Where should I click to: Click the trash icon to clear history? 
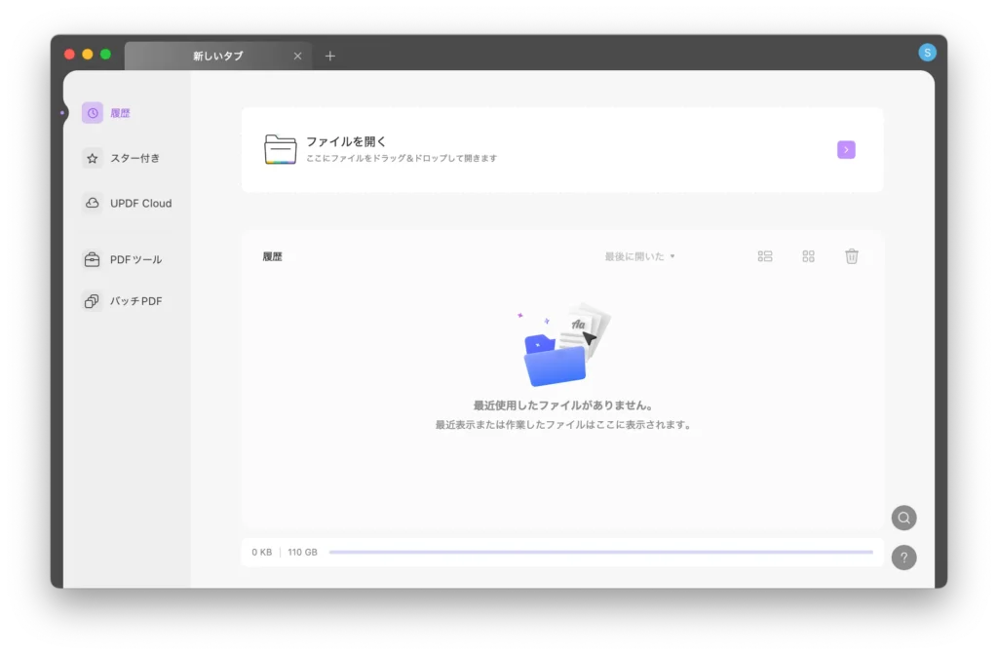pyautogui.click(x=851, y=256)
